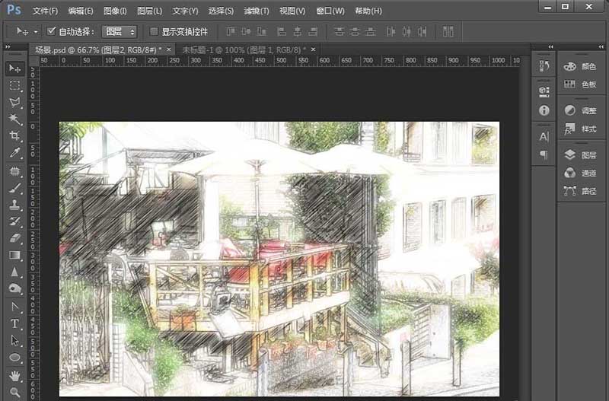Close the 场景.psd document tab
Screen dimensions: 609x401
pyautogui.click(x=168, y=49)
